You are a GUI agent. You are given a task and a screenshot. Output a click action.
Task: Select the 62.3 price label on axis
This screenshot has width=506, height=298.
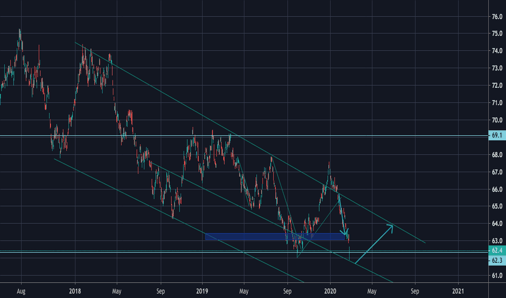click(497, 260)
